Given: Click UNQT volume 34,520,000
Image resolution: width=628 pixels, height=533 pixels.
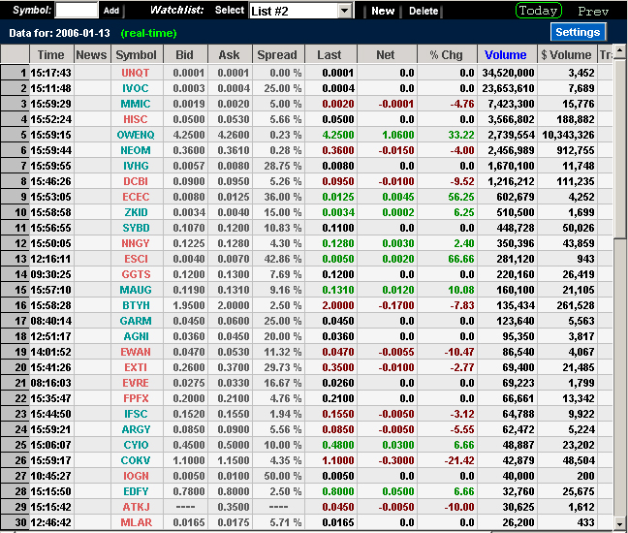Looking at the screenshot, I should pyautogui.click(x=508, y=73).
